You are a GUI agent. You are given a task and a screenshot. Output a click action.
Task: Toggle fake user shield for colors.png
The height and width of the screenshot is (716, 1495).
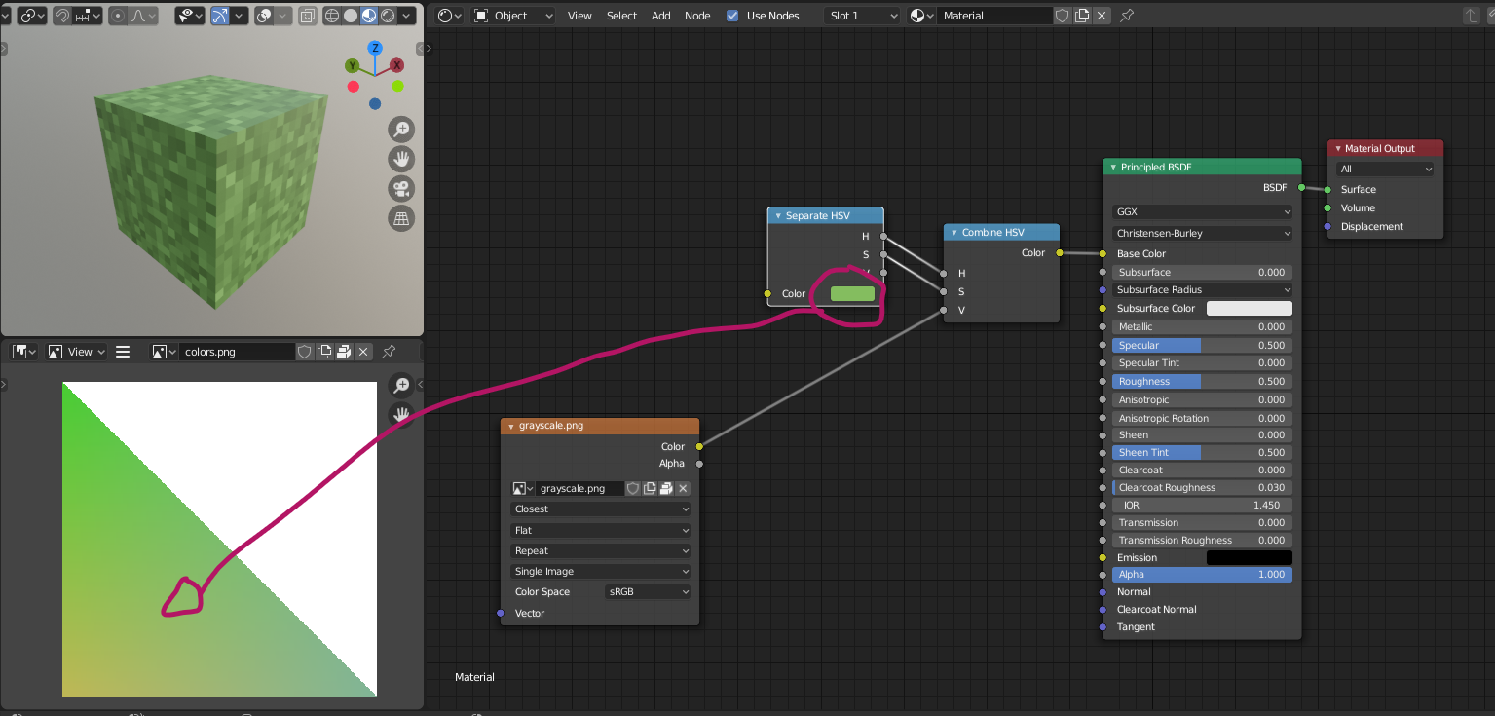pyautogui.click(x=304, y=352)
